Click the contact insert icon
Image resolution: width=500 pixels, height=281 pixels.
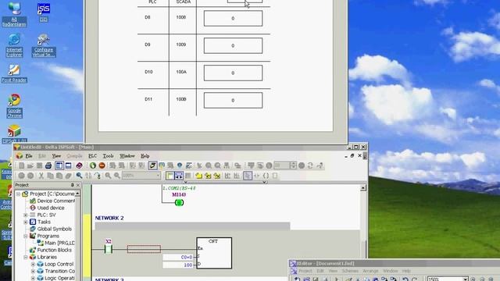click(257, 176)
